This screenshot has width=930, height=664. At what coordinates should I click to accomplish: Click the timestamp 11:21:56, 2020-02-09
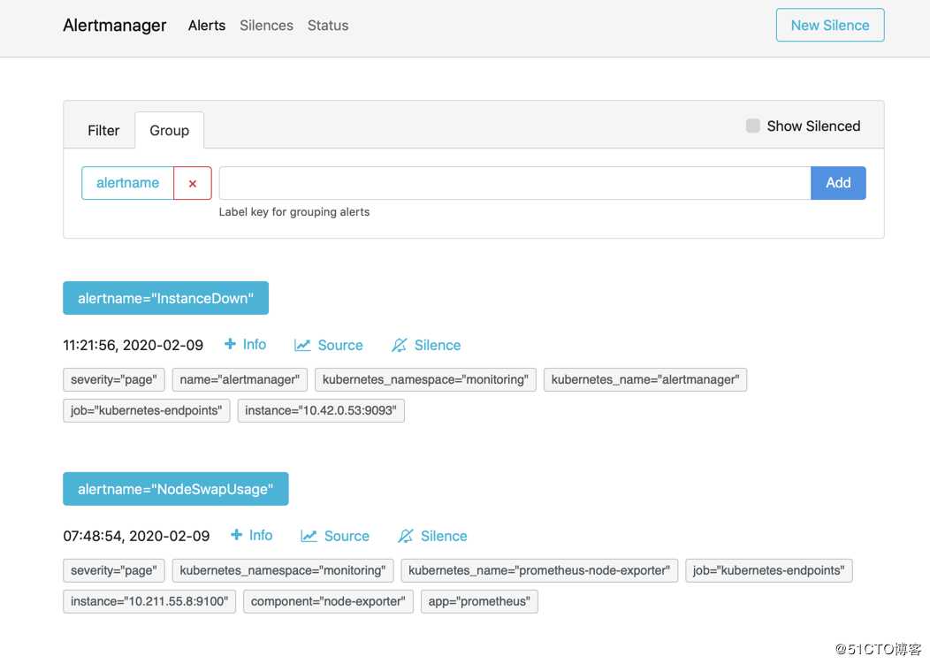[x=133, y=346]
